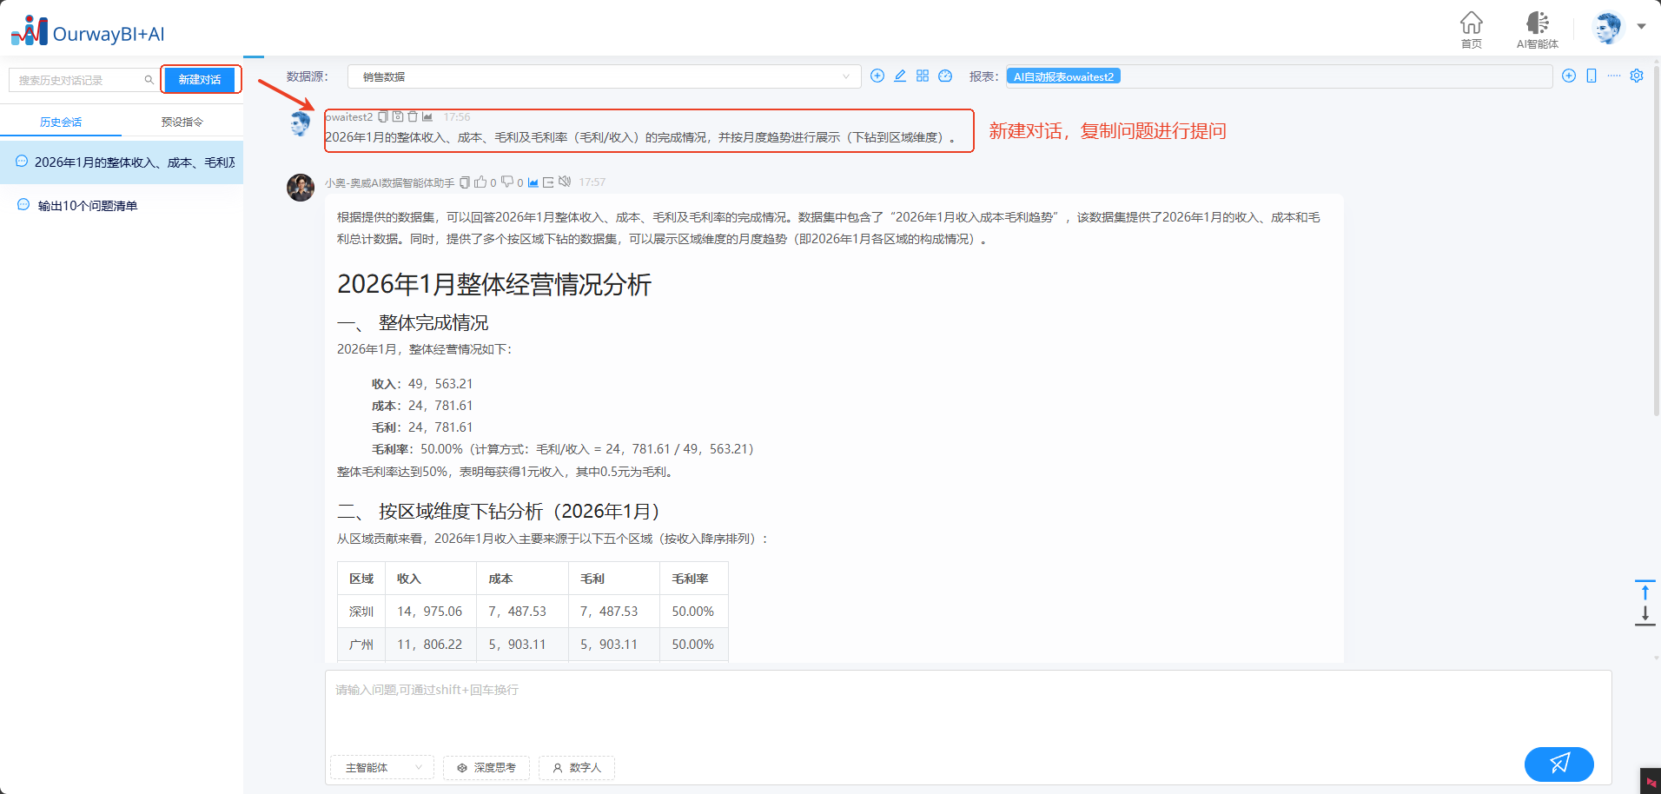Screen dimensions: 1661x794
Task: Toggle the 深度思考 deep thinking option
Action: [x=486, y=768]
